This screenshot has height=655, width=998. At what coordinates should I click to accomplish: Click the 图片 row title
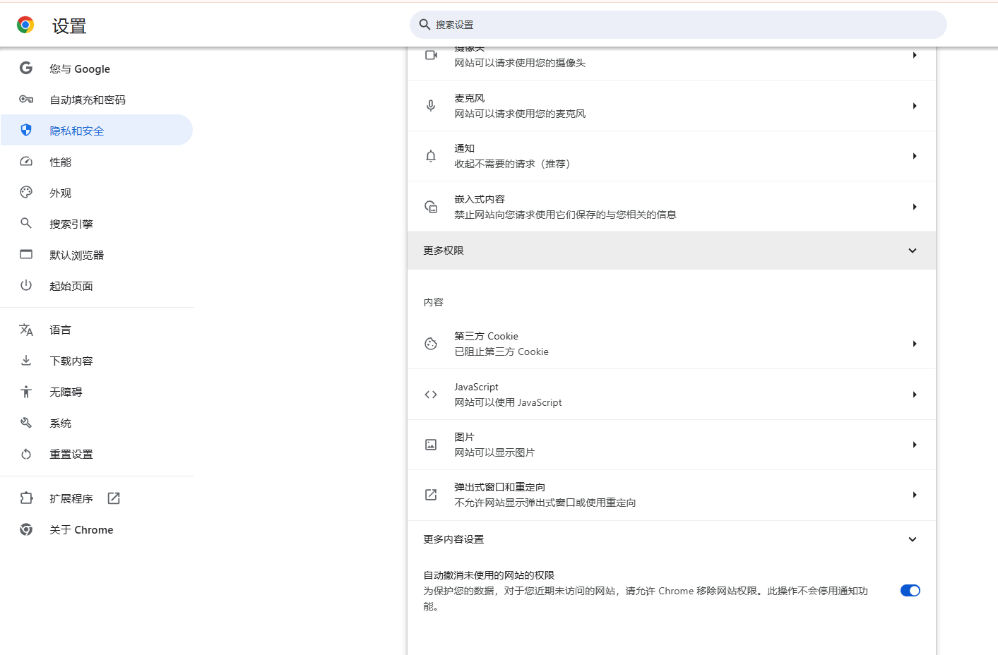pos(464,437)
